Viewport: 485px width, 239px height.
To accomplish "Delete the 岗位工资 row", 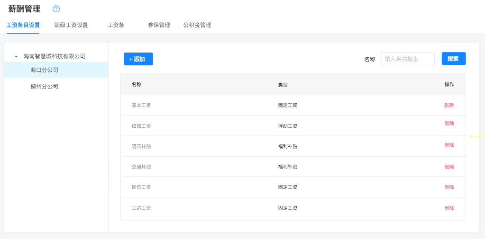I will click(449, 187).
